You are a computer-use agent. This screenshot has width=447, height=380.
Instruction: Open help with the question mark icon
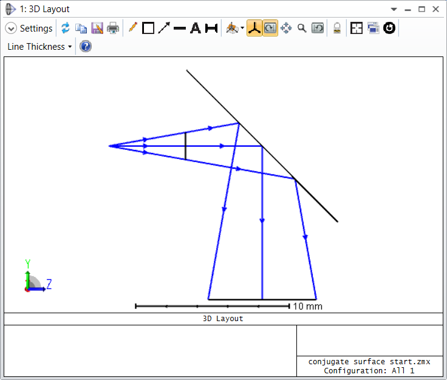pyautogui.click(x=86, y=46)
